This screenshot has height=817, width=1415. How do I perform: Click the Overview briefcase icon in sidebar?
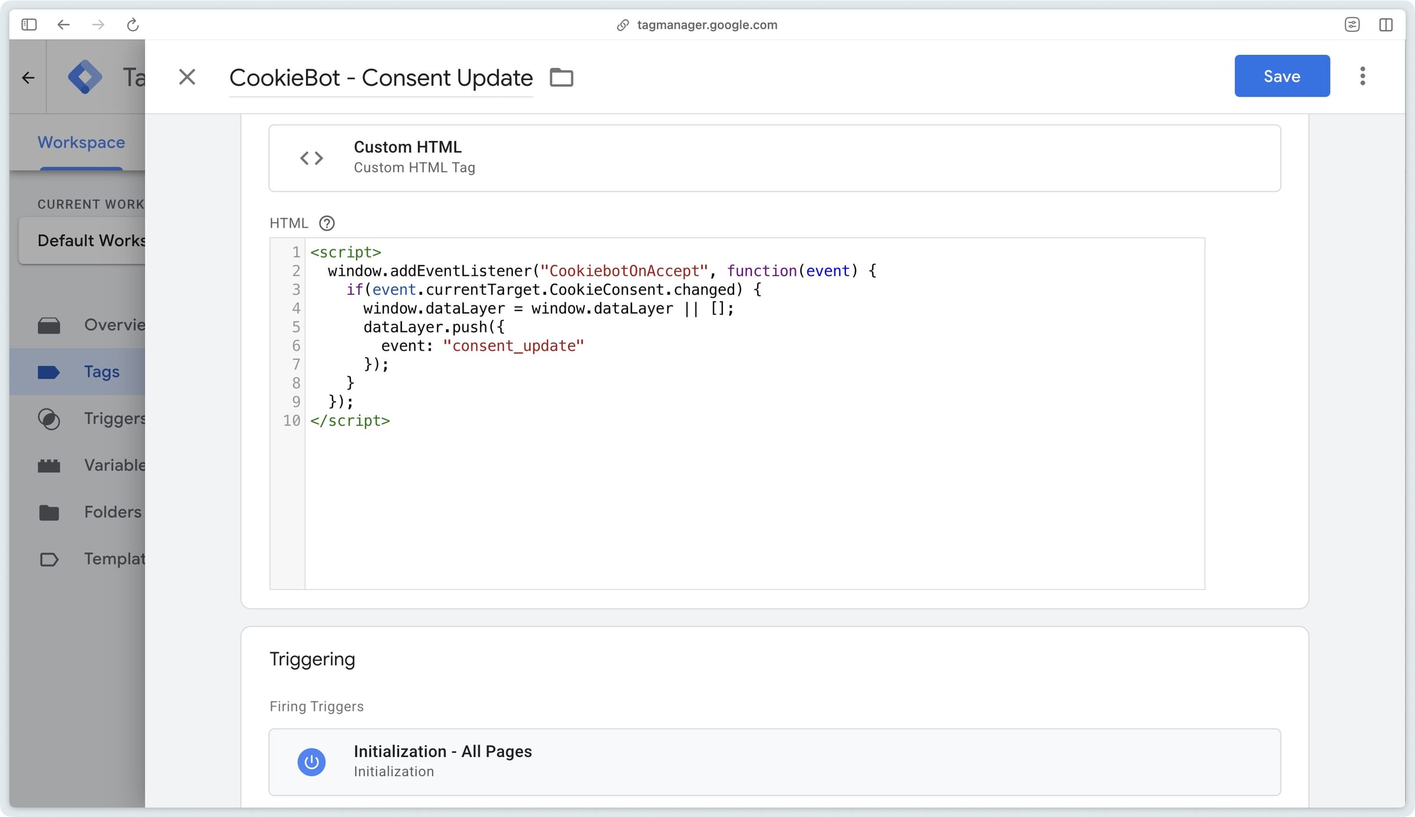(x=48, y=325)
